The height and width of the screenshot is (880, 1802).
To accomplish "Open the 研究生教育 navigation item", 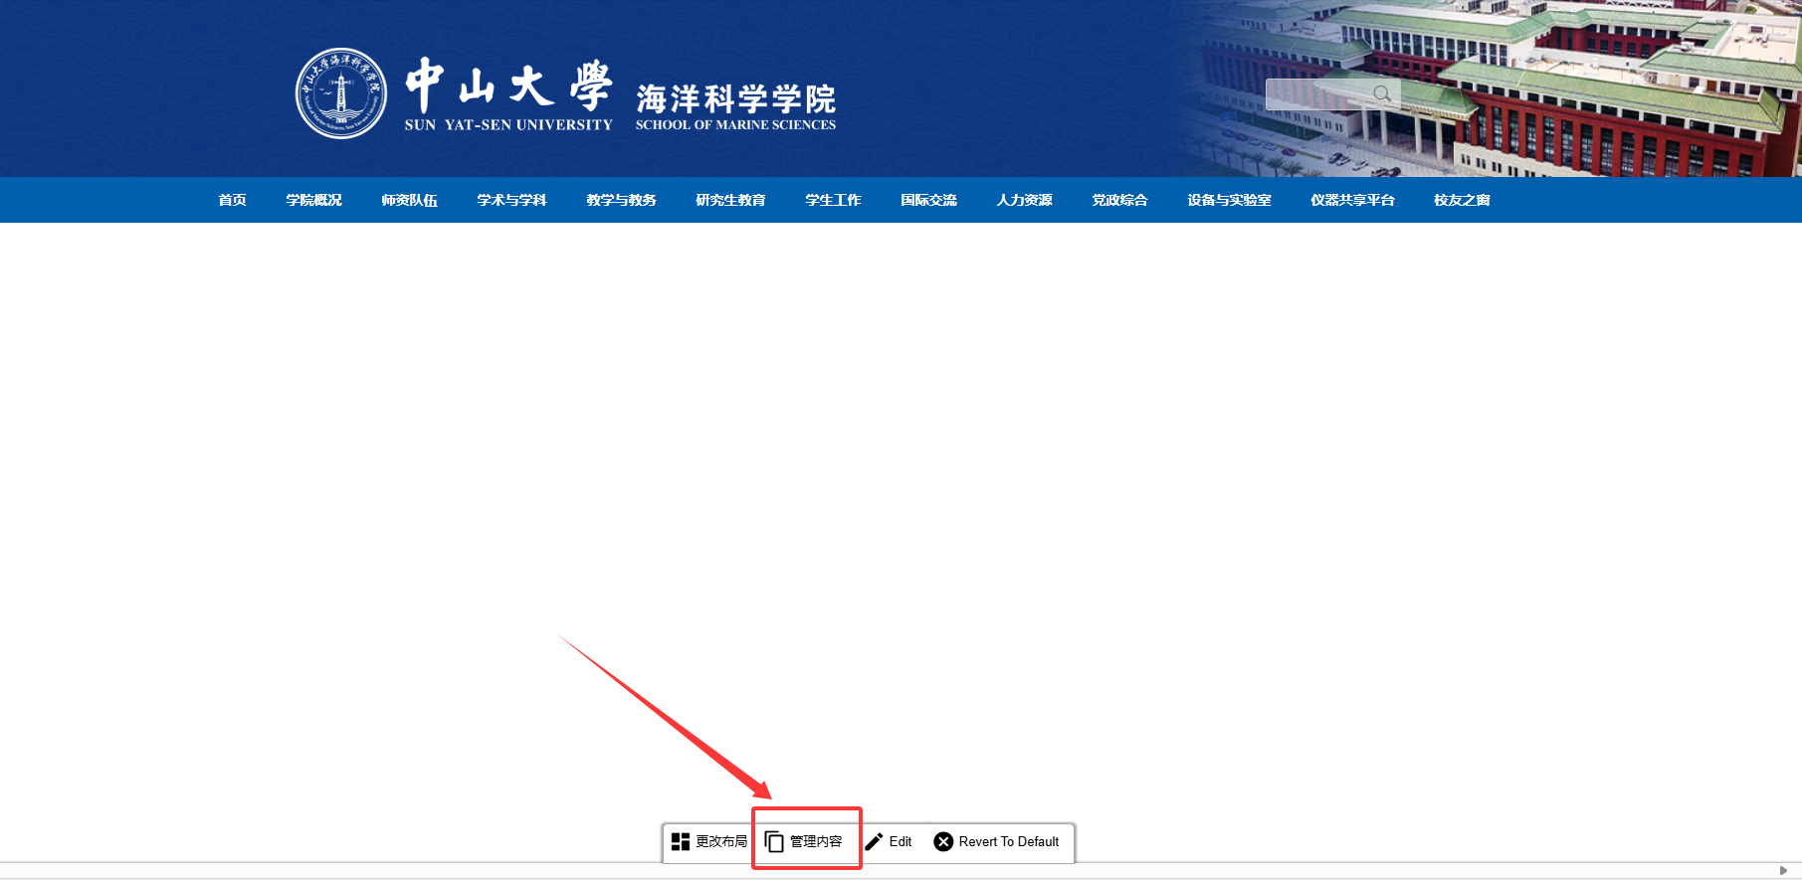I will click(730, 200).
